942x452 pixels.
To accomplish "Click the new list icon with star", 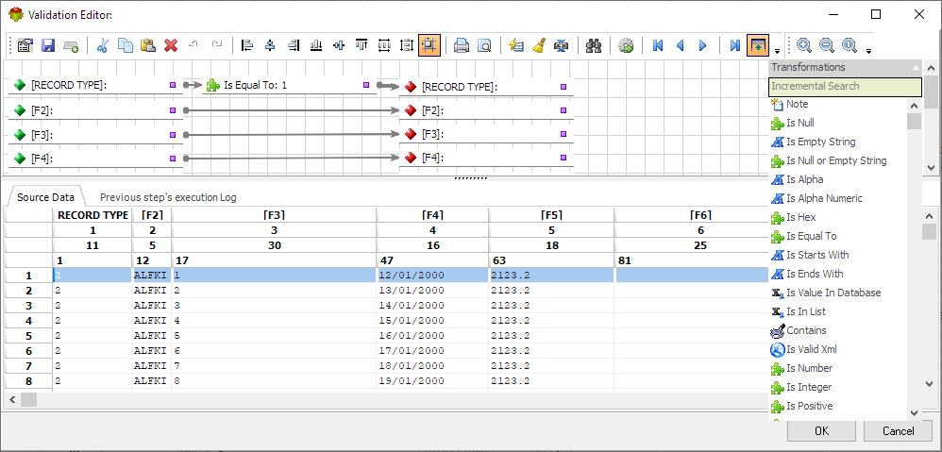I will (516, 45).
